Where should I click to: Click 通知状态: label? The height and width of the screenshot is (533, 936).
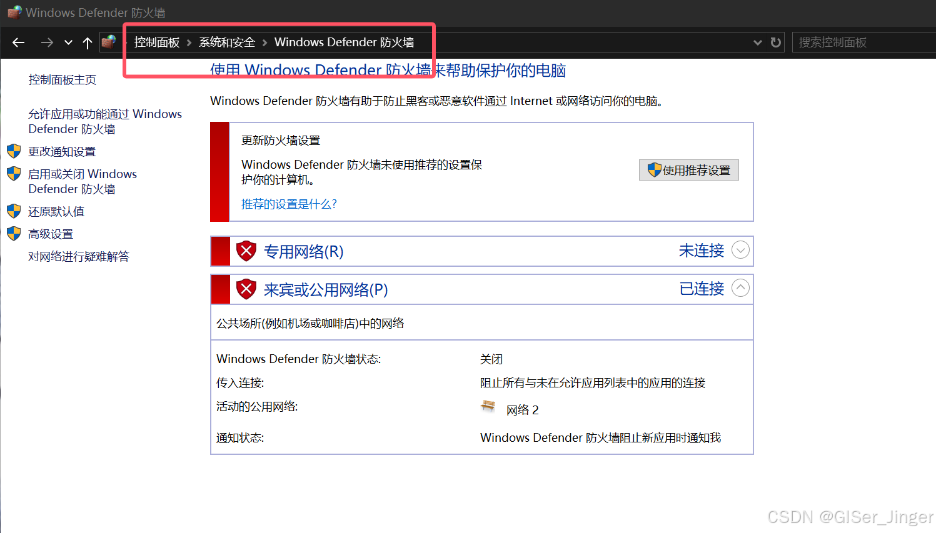pyautogui.click(x=240, y=438)
